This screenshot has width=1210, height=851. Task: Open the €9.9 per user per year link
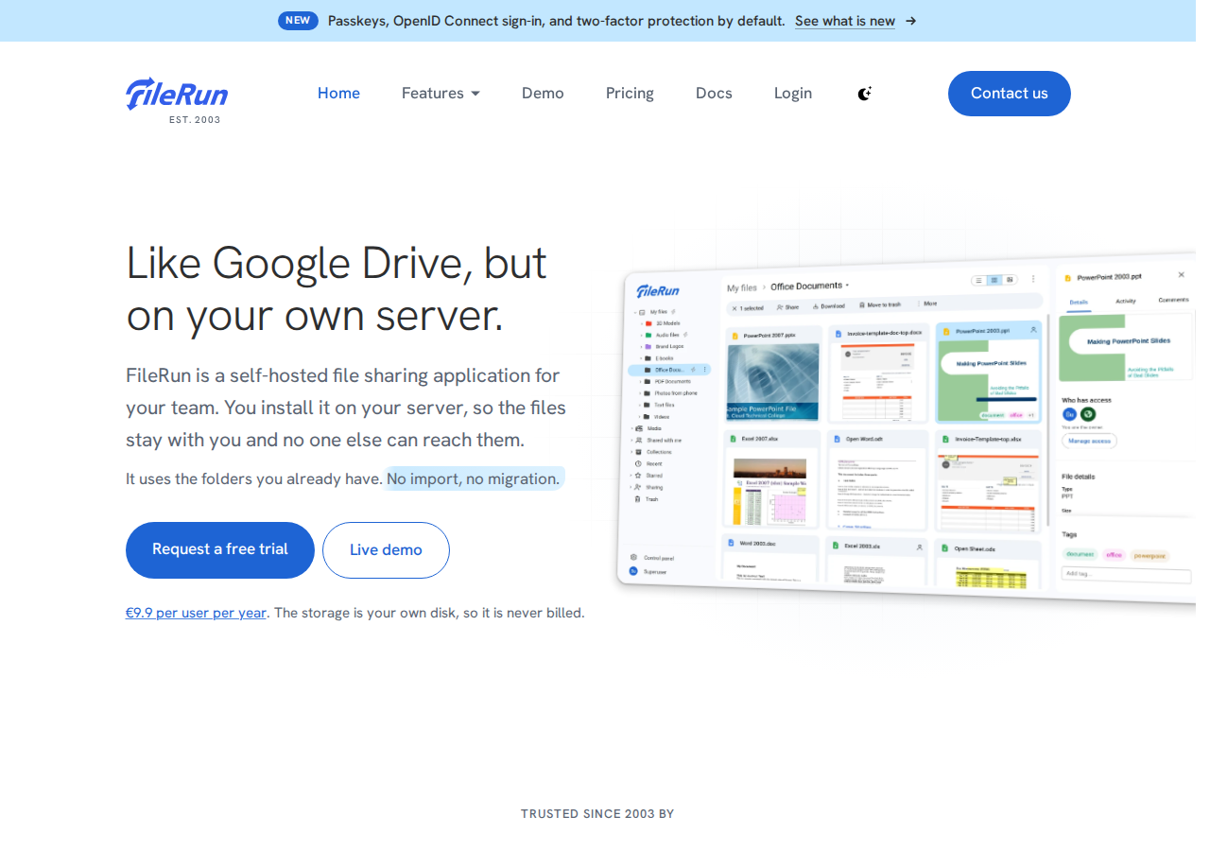tap(196, 613)
